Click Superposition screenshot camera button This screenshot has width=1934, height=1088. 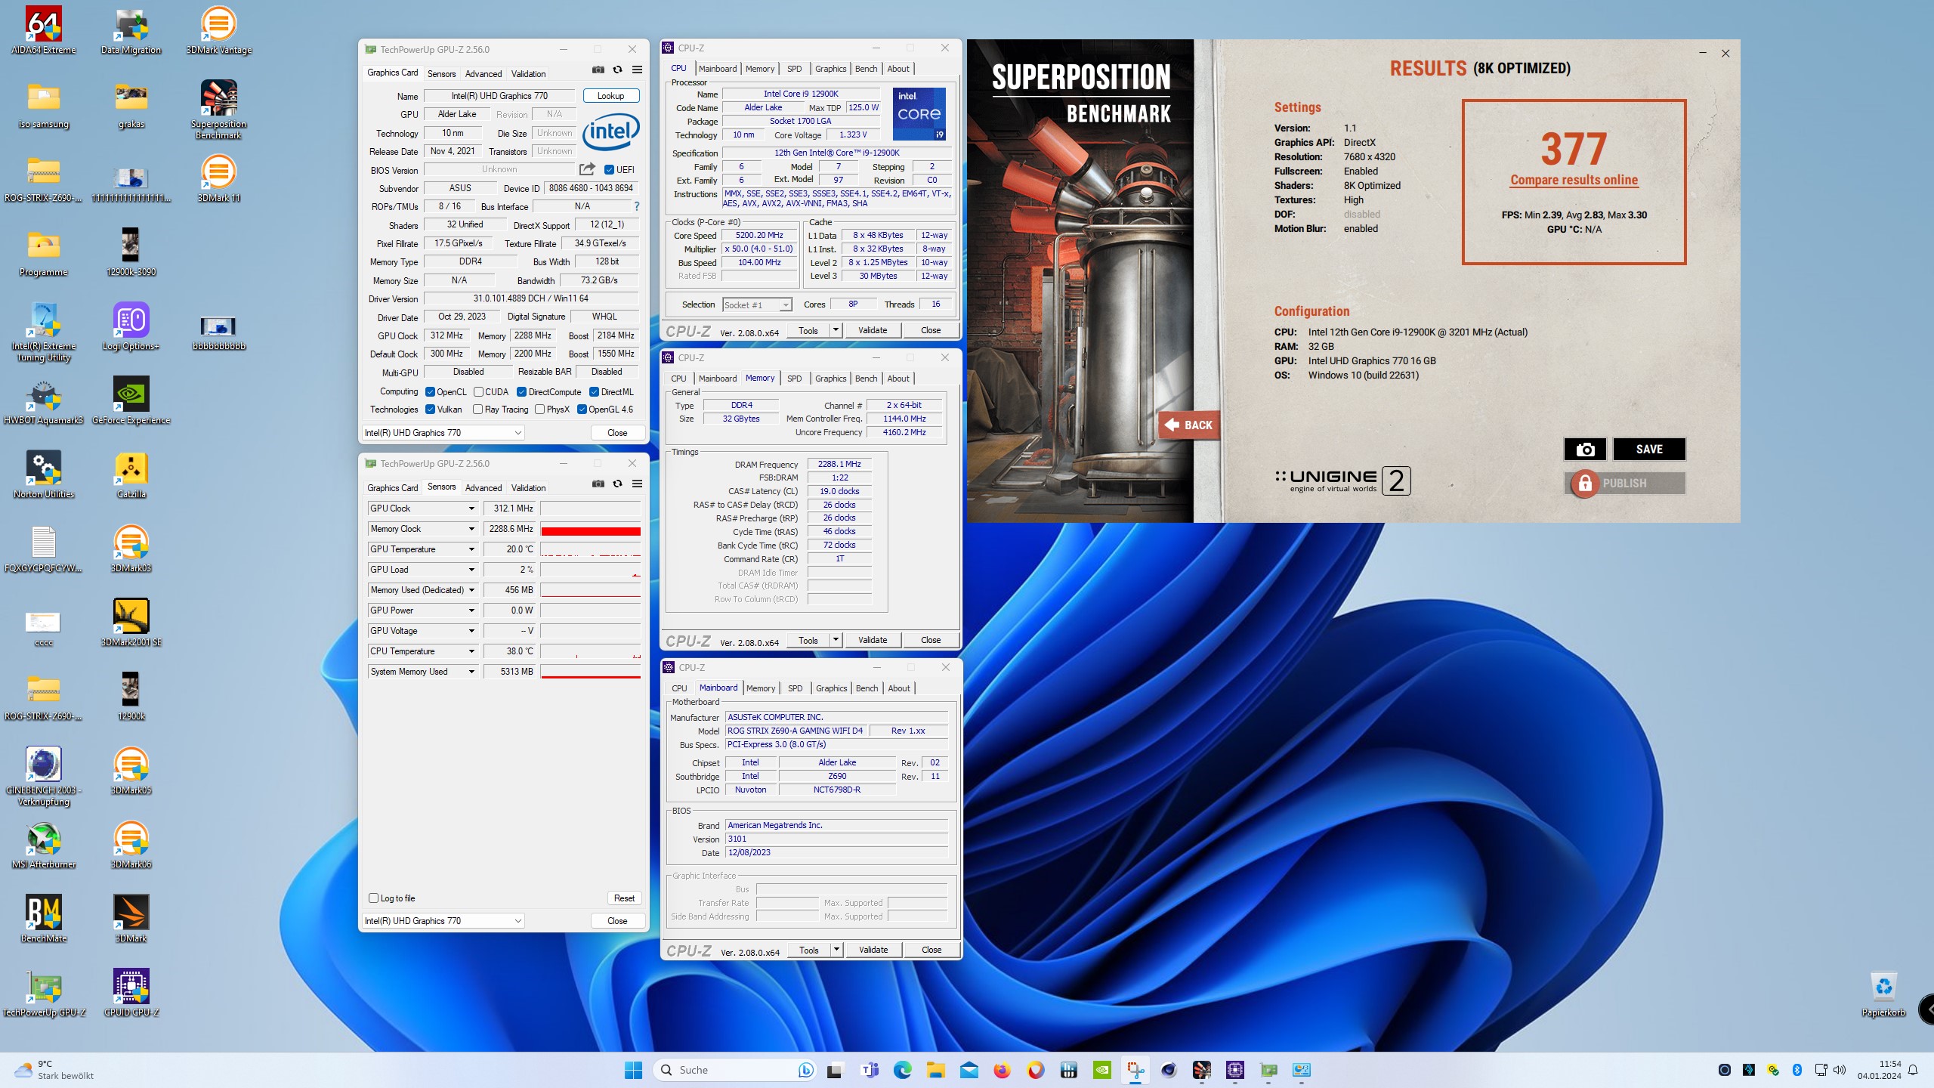(1585, 449)
